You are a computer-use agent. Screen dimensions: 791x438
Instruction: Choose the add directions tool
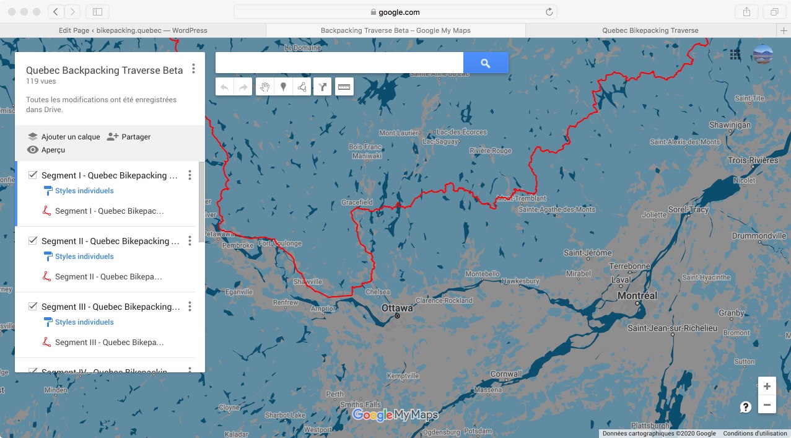point(322,87)
